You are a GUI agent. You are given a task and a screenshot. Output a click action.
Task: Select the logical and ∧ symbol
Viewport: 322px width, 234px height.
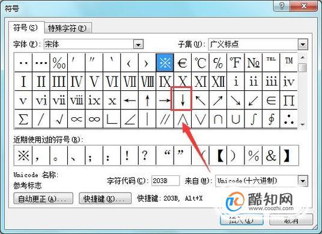pos(183,119)
